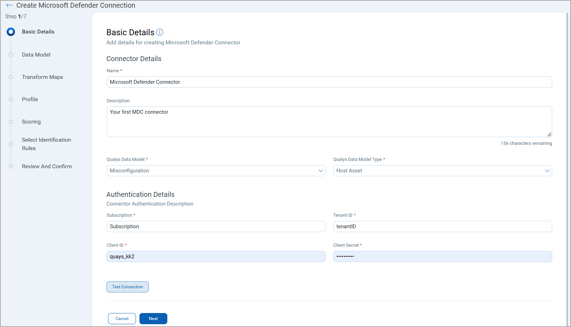Focus the Description text area
The width and height of the screenshot is (571, 327).
click(329, 121)
